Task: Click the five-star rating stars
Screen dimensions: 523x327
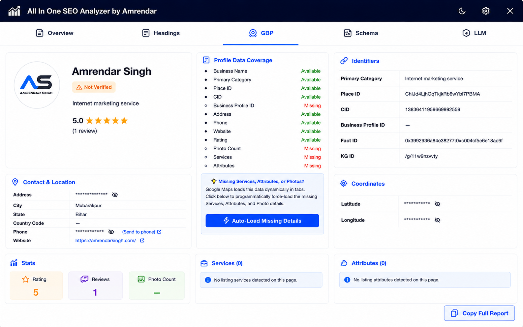Action: 107,121
